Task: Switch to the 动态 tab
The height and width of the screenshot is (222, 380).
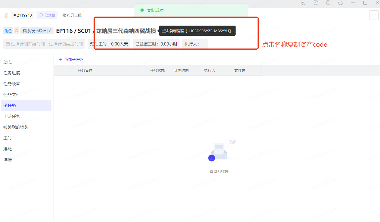Action: pyautogui.click(x=8, y=62)
